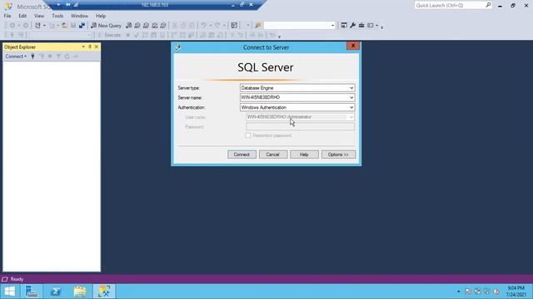Click the Options >> button
This screenshot has width=533, height=299.
pos(339,154)
